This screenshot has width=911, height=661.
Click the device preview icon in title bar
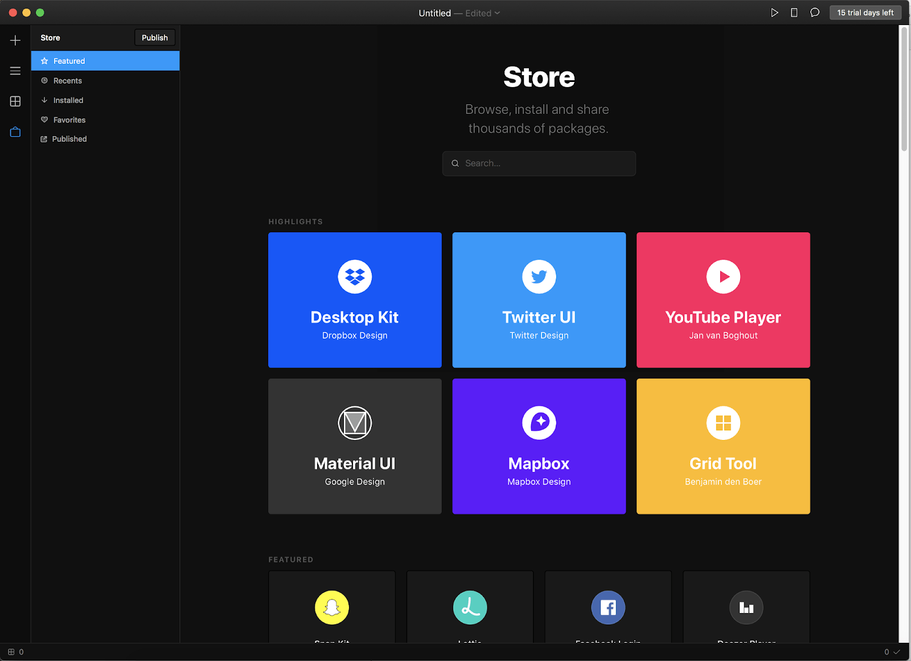[x=794, y=13]
